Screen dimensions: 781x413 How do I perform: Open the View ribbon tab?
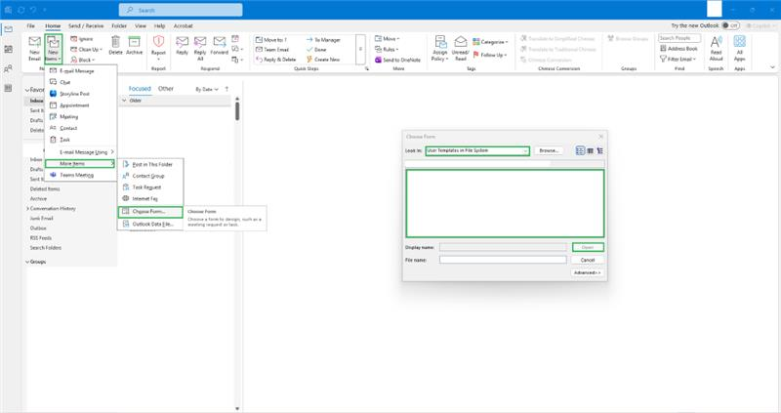(141, 26)
